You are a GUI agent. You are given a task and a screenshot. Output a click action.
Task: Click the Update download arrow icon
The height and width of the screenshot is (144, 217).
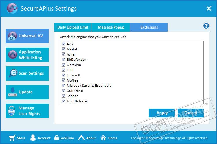click(x=12, y=92)
